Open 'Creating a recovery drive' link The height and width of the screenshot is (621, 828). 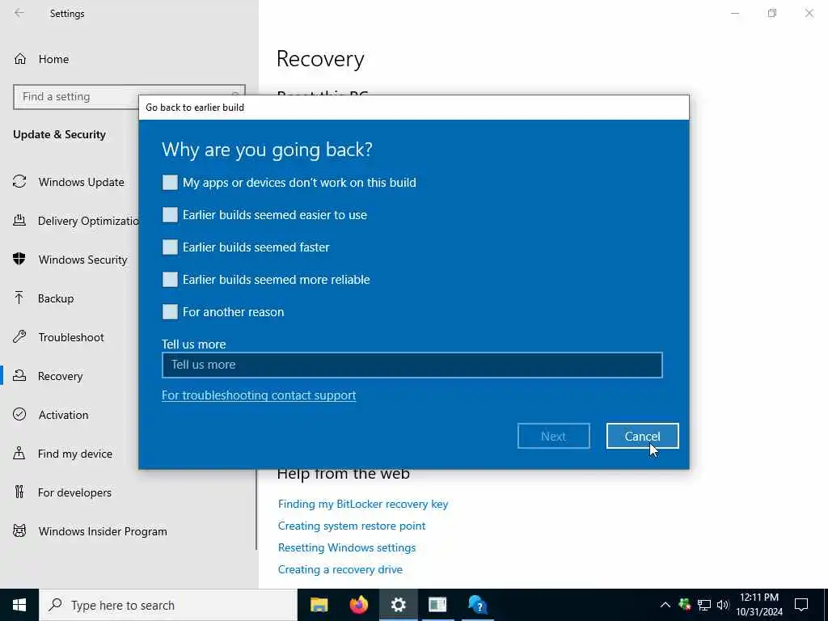coord(340,570)
